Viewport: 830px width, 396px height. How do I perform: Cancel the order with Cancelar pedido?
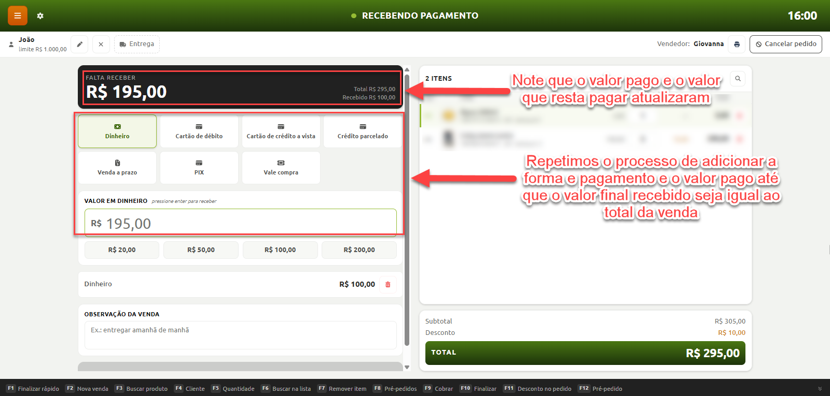(x=785, y=44)
